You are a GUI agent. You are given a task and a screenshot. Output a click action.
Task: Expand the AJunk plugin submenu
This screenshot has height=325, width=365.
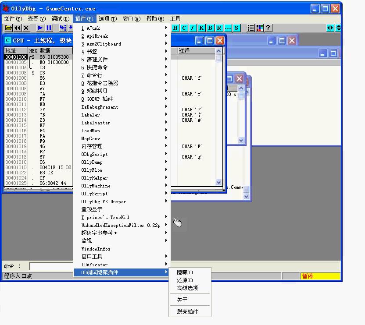pos(122,28)
